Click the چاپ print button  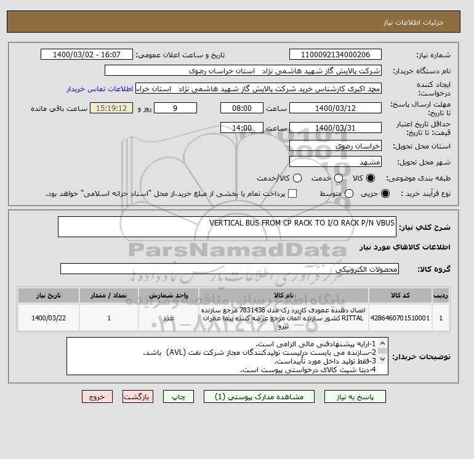(x=179, y=397)
